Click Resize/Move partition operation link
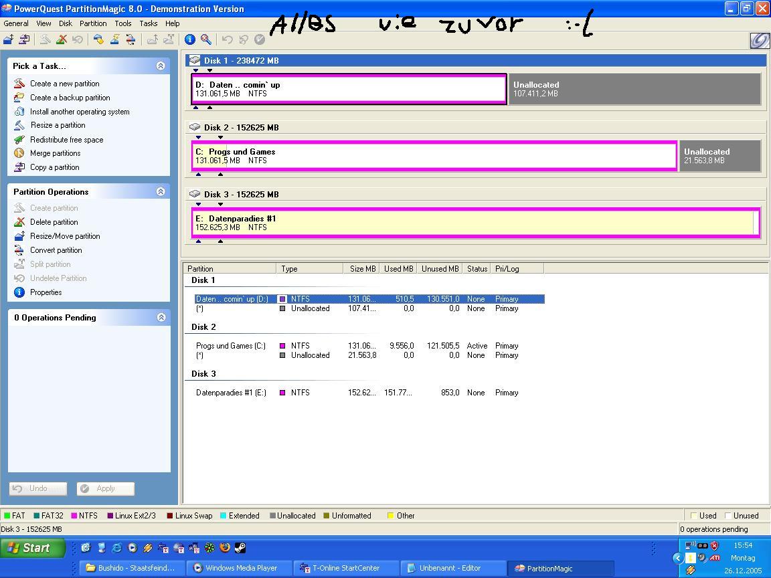The height and width of the screenshot is (578, 771). pyautogui.click(x=65, y=236)
